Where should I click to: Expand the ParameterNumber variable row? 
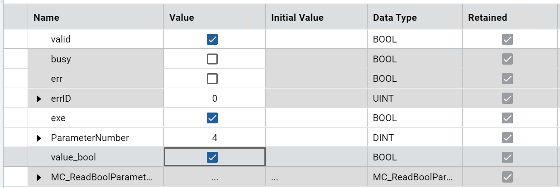click(x=39, y=138)
